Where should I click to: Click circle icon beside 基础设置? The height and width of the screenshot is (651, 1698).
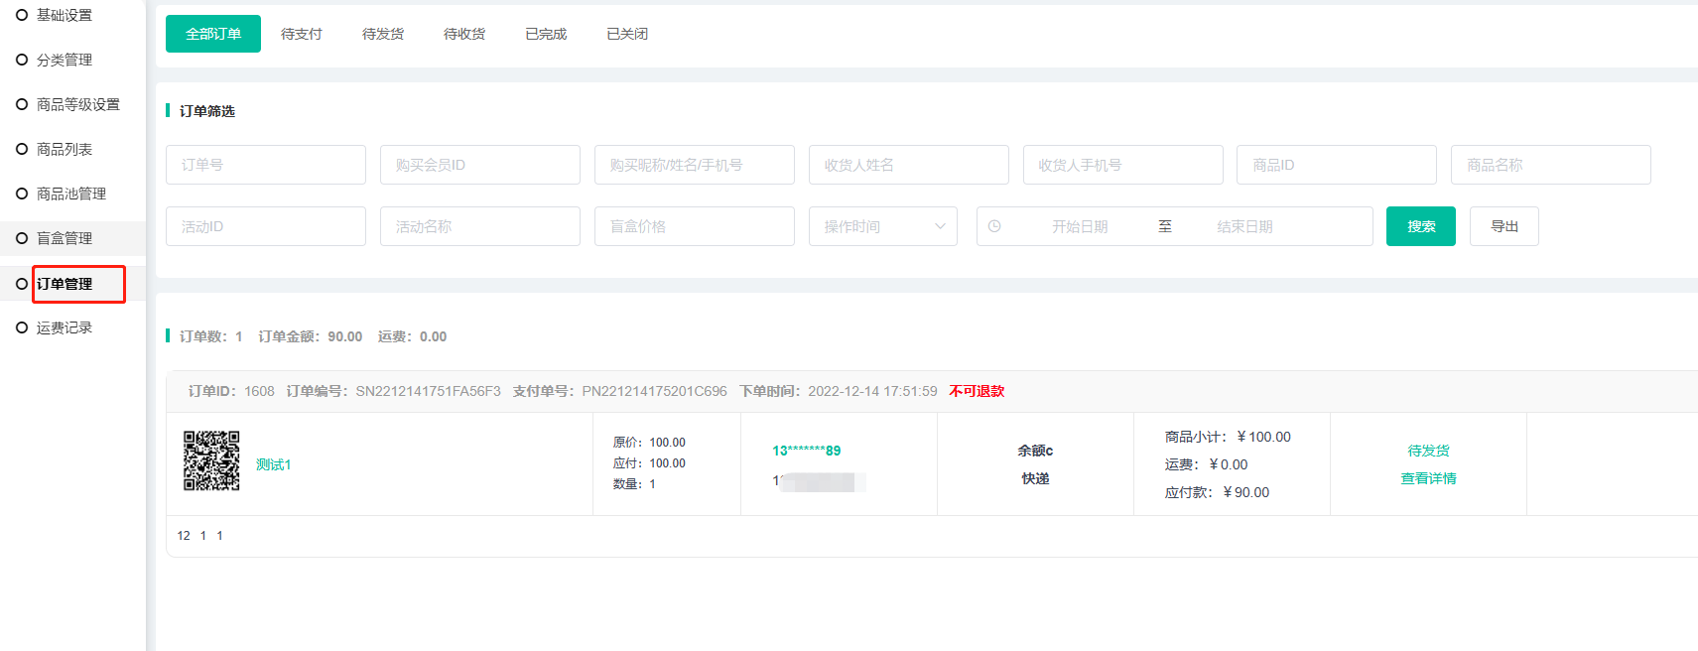(x=22, y=15)
